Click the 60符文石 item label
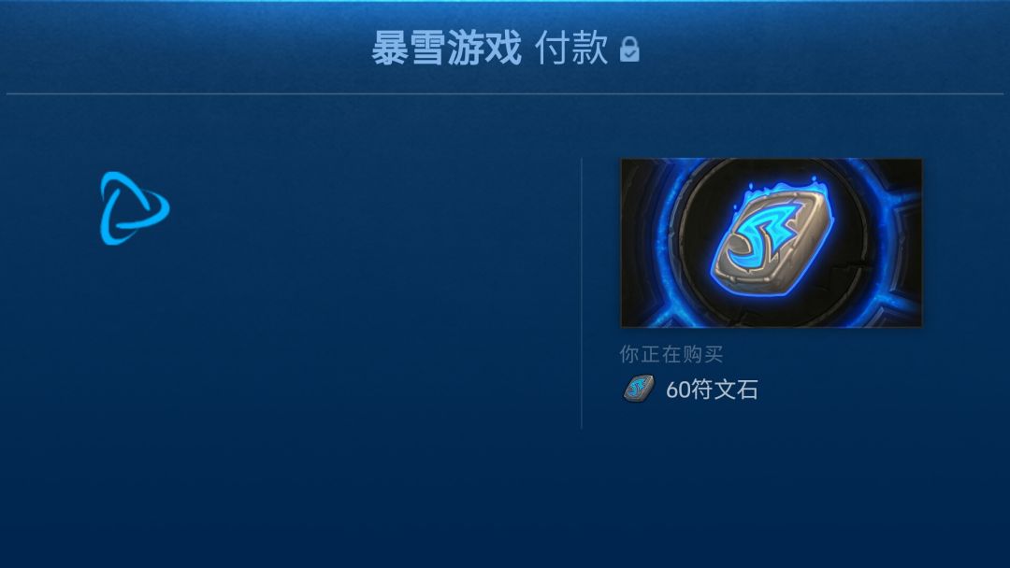This screenshot has height=568, width=1010. click(x=711, y=390)
